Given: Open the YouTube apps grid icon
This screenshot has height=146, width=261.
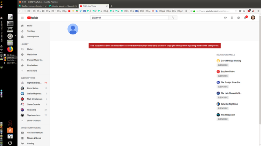Looking at the screenshot, I should click(232, 18).
